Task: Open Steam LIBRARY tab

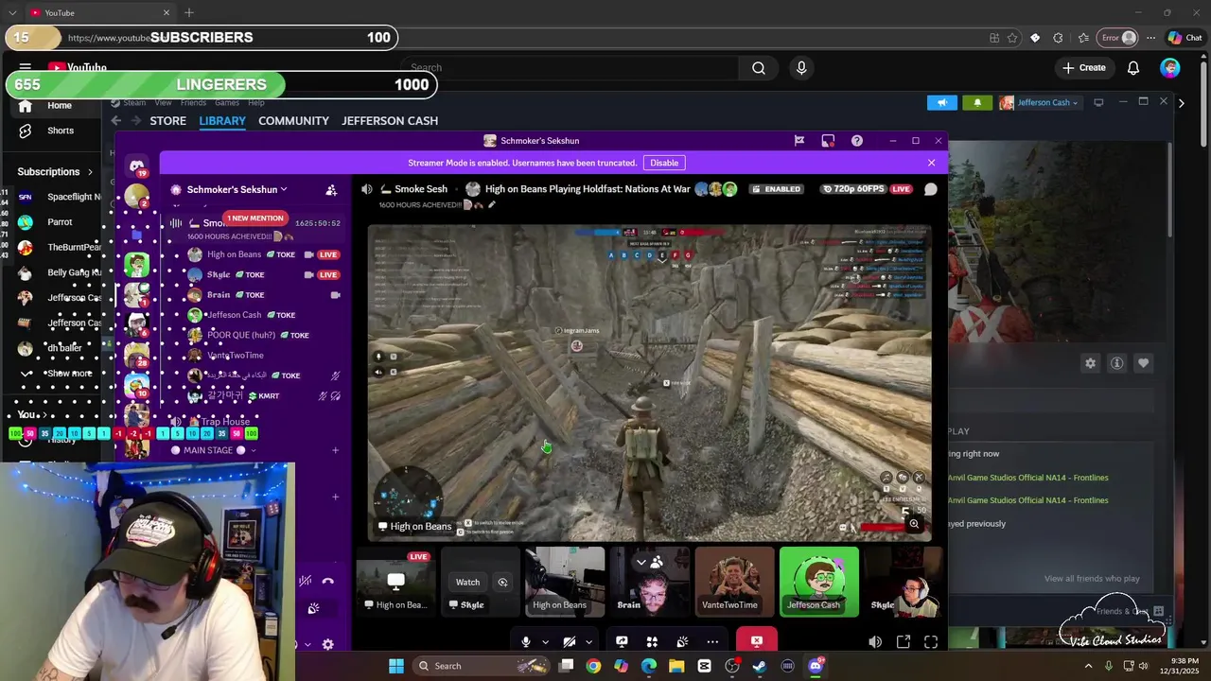Action: 222,121
